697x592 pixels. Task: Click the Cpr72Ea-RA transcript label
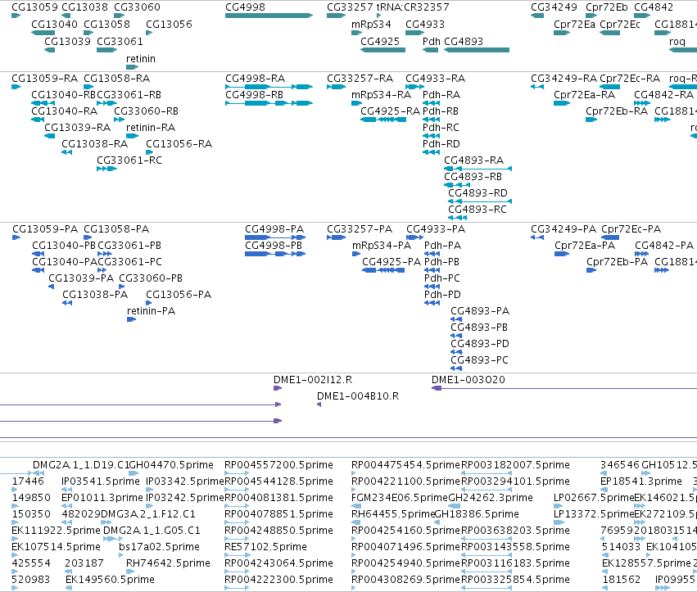tap(585, 95)
